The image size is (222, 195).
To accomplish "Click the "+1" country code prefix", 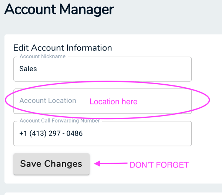I will (24, 133).
